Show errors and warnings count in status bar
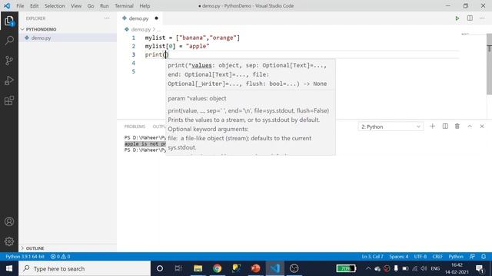This screenshot has width=492, height=276. click(60, 256)
